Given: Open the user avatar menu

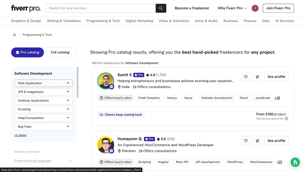Looking at the screenshot, I should (x=255, y=8).
